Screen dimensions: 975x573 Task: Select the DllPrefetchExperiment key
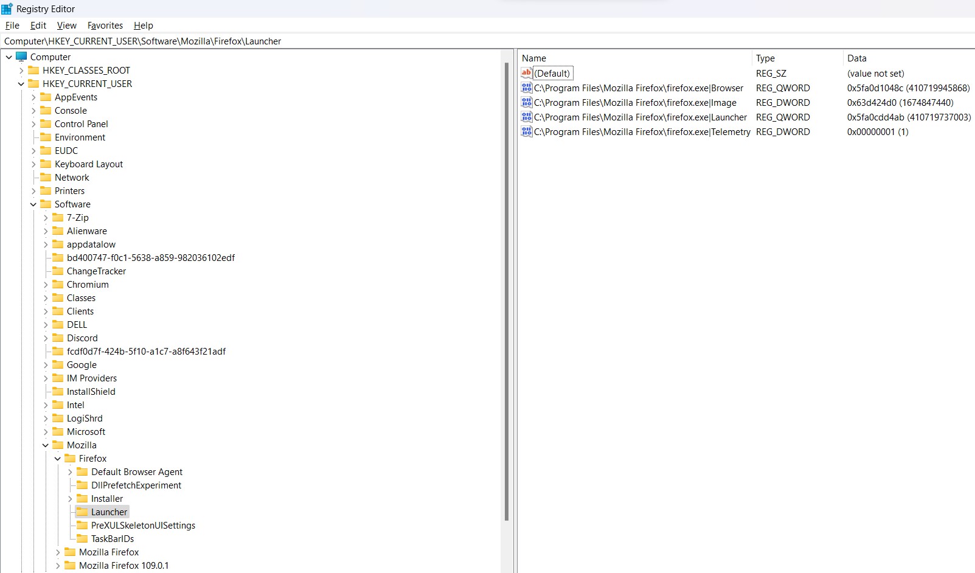point(136,485)
